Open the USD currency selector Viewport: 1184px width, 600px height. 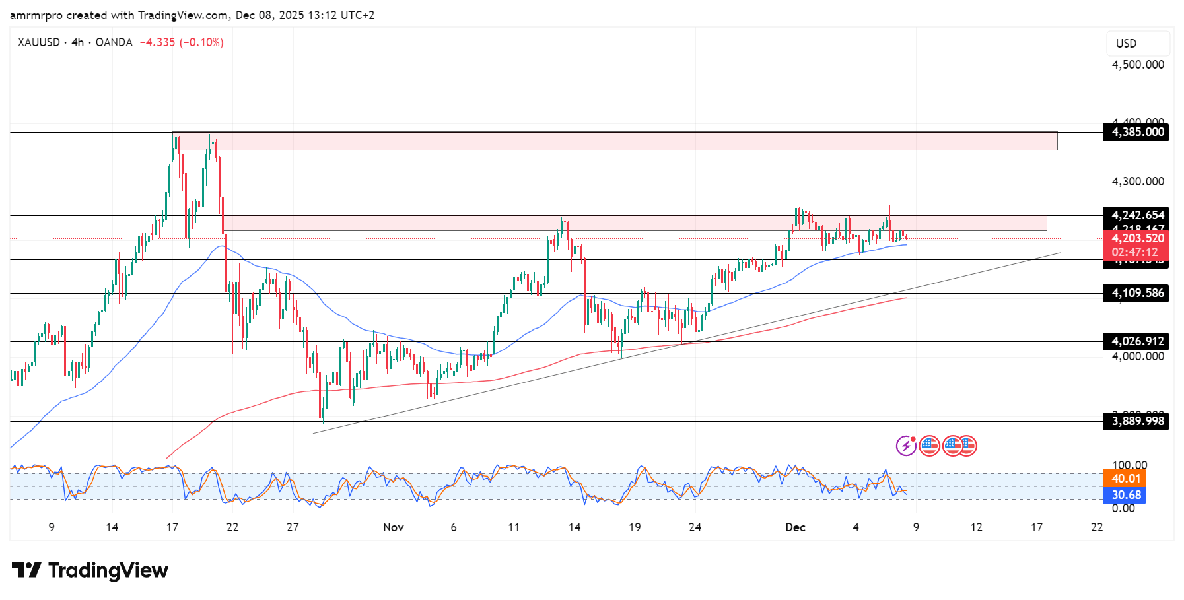(x=1138, y=44)
